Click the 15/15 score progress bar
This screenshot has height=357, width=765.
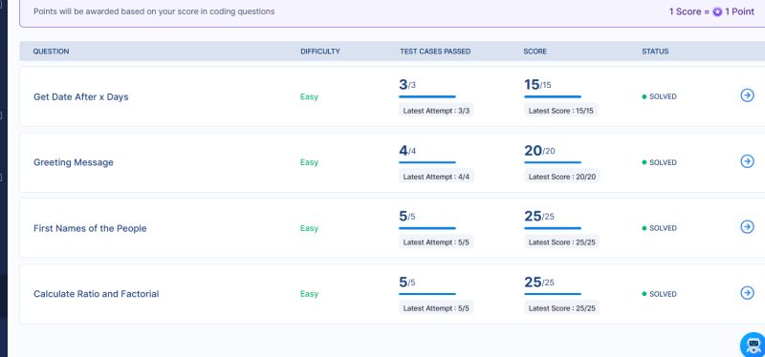pyautogui.click(x=553, y=96)
